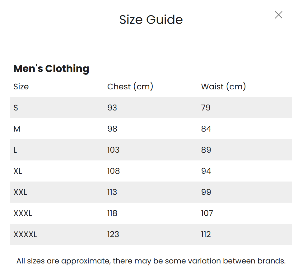The height and width of the screenshot is (274, 293).
Task: Click the sizes are approximate disclaimer text
Action: (x=151, y=261)
